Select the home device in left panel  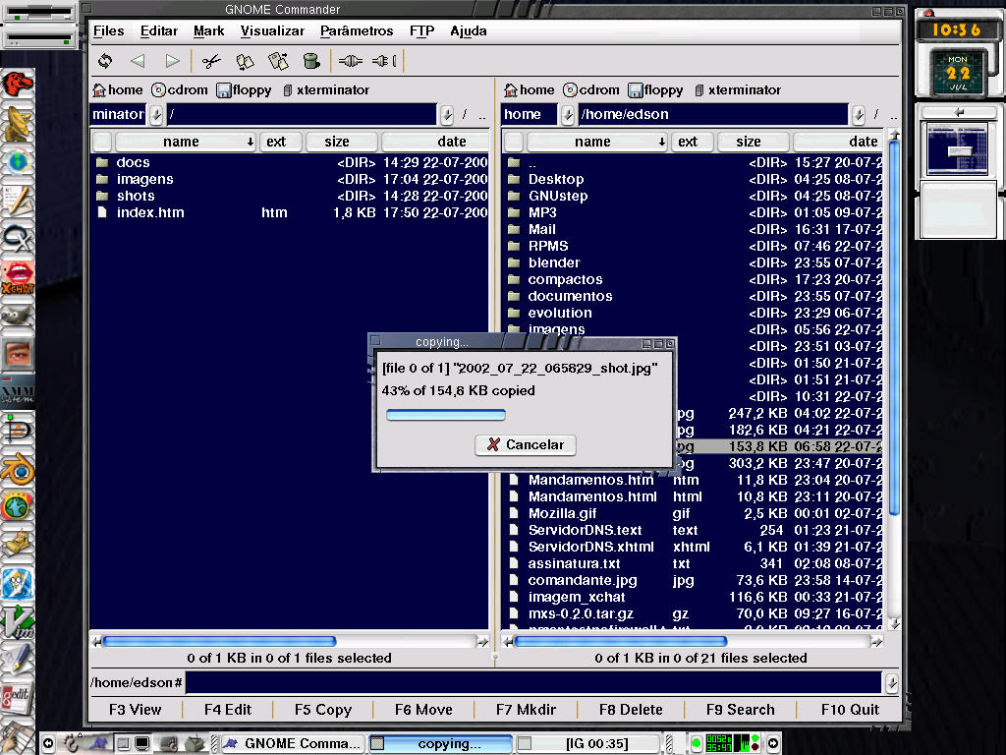[118, 89]
